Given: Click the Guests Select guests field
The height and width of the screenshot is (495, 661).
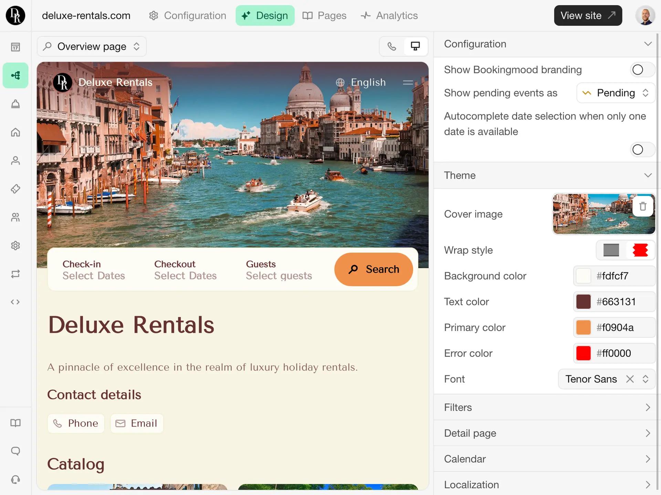Looking at the screenshot, I should [279, 270].
